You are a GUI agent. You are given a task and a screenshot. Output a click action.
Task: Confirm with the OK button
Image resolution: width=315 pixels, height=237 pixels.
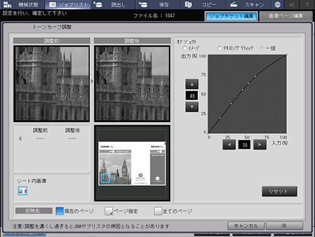click(285, 225)
